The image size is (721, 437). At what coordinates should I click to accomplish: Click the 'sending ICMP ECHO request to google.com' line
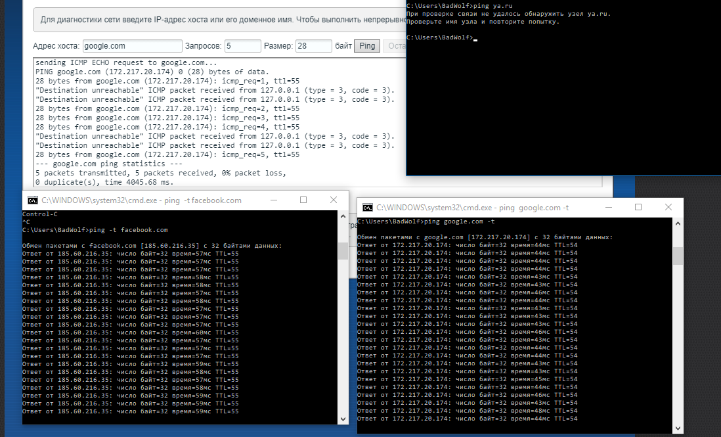[126, 62]
